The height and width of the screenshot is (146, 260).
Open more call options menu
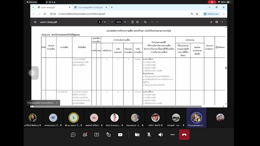coord(172,135)
